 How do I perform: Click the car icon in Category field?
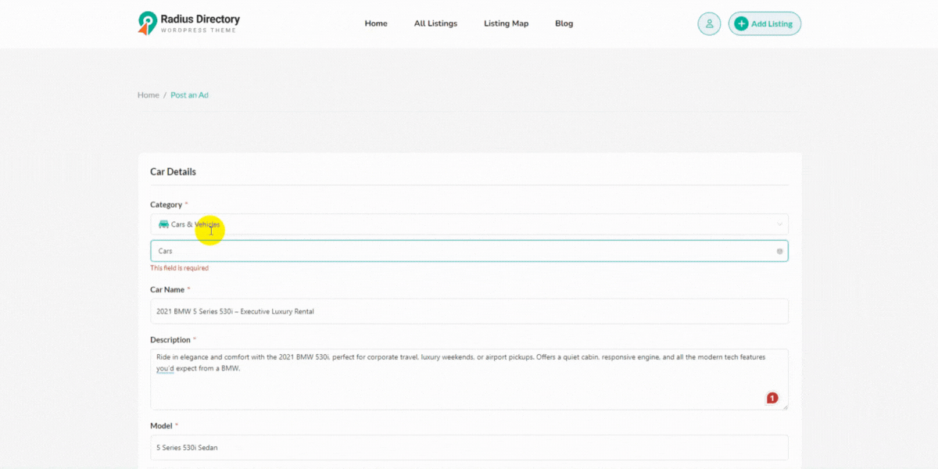pos(163,224)
